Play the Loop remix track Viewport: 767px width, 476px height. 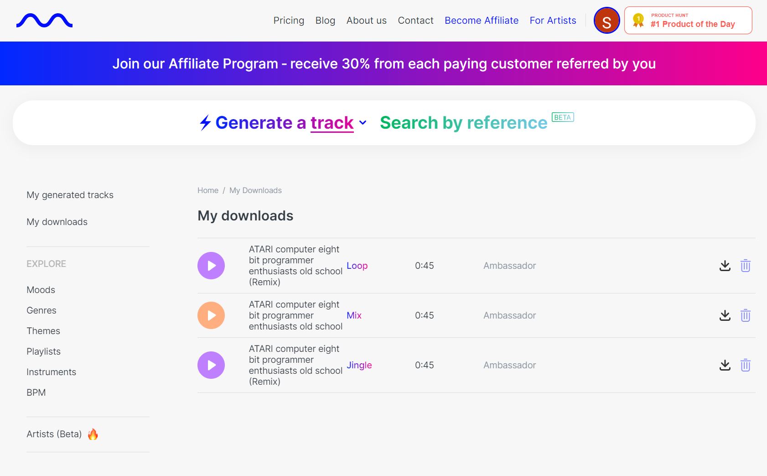211,266
